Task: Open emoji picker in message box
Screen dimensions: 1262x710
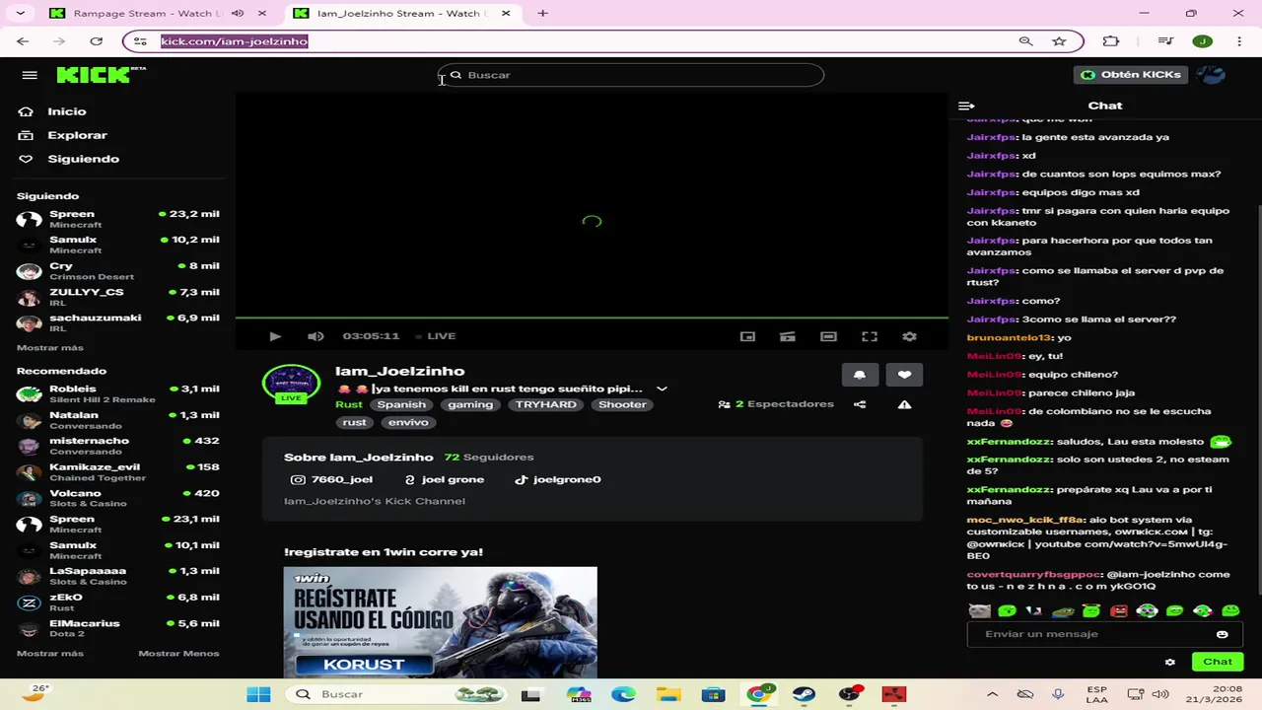Action: coord(1223,634)
